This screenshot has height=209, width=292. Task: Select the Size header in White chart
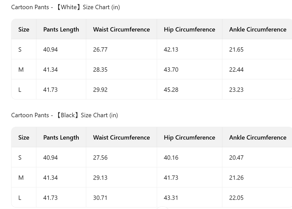[x=24, y=29]
